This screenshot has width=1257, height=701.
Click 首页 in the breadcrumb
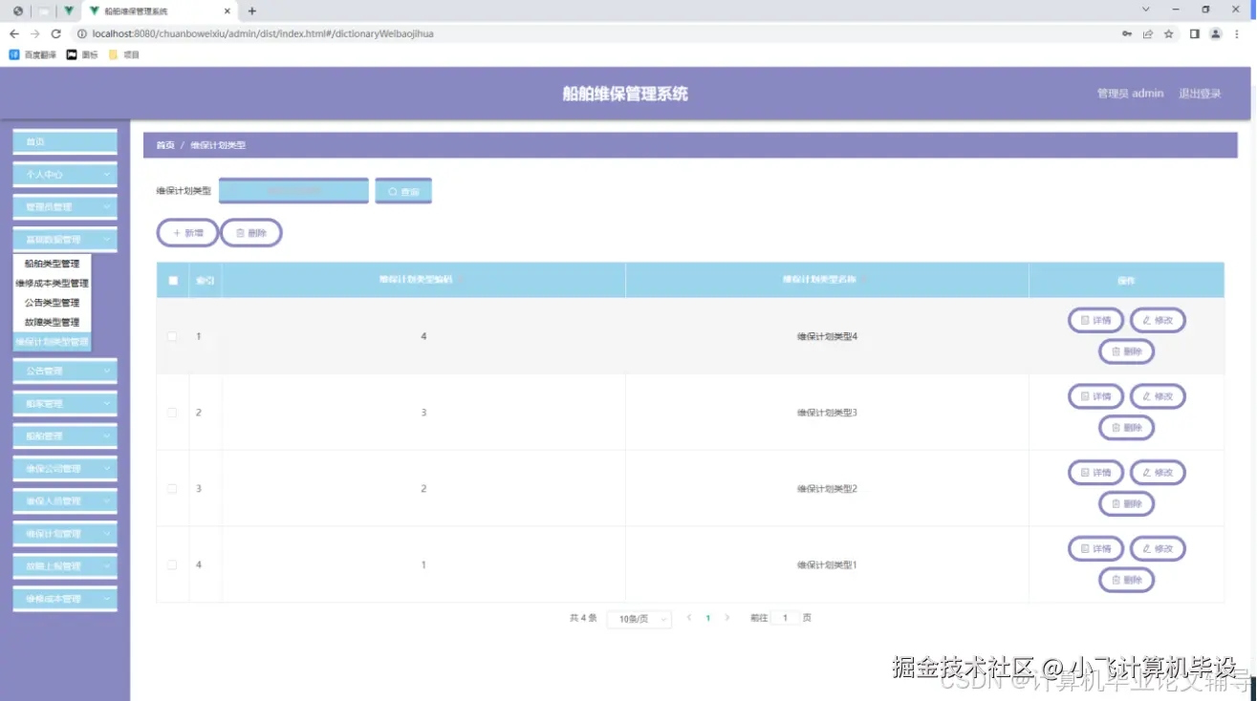[165, 145]
